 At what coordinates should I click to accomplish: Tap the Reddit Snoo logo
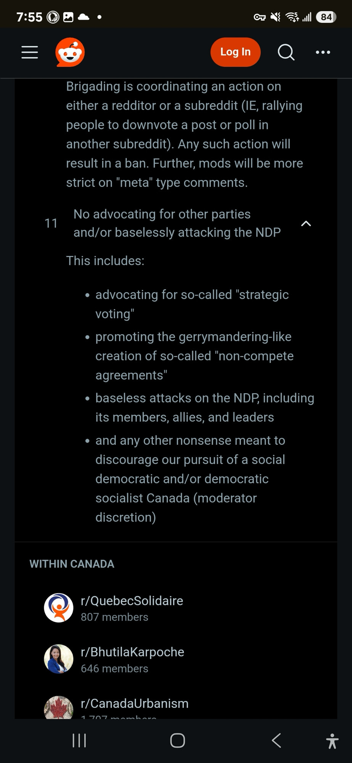[x=70, y=52]
